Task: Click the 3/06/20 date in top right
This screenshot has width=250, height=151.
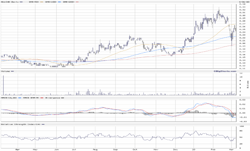Action: (244, 1)
